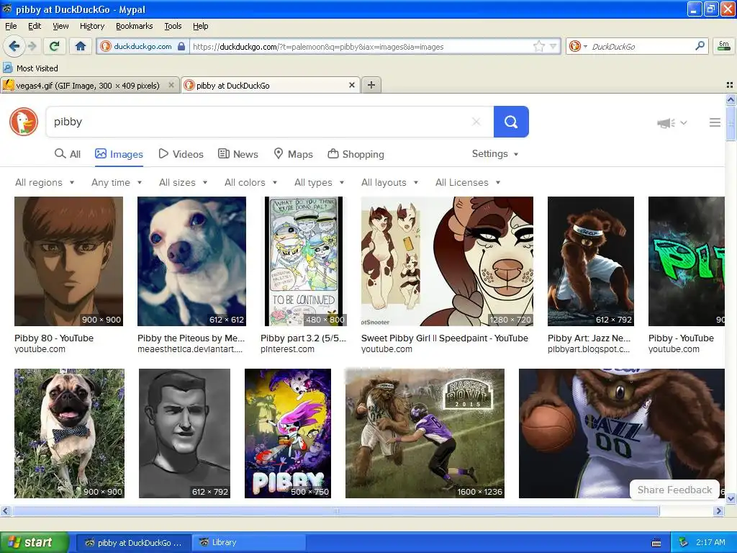Open the home page via house icon

pos(81,46)
